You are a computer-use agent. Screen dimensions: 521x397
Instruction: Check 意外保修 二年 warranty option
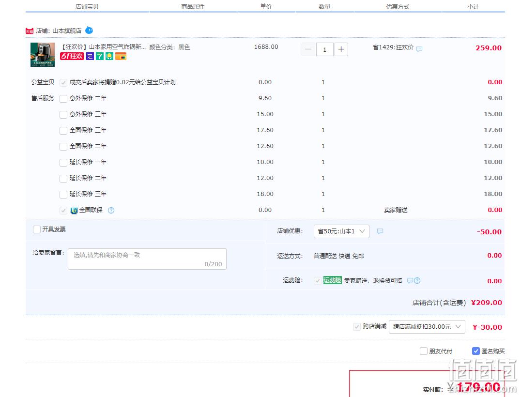63,98
